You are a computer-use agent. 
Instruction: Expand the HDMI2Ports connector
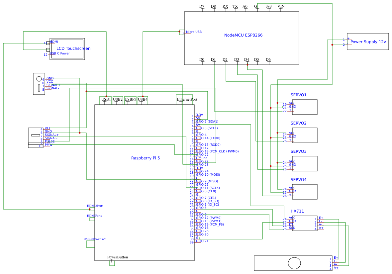(x=95, y=206)
